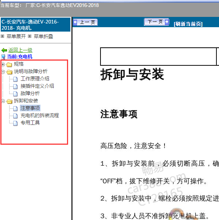Click page icon beside 充电机的拆装流程
The height and width of the screenshot is (220, 219).
15,116
